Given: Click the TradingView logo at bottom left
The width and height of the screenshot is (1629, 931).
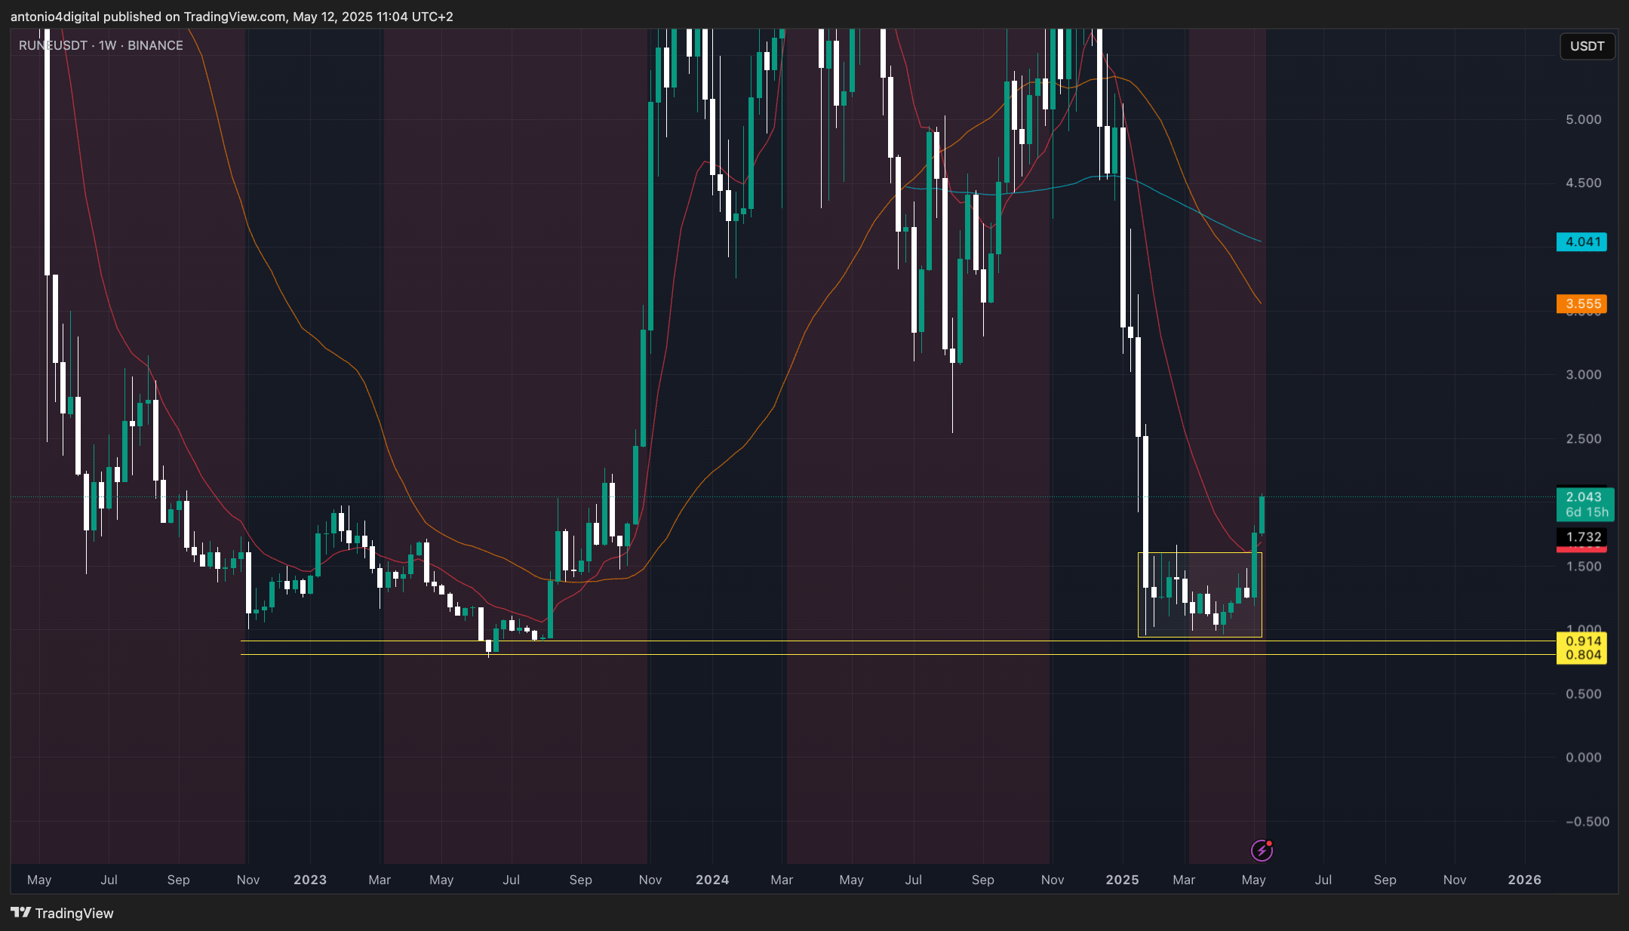Looking at the screenshot, I should coord(63,913).
